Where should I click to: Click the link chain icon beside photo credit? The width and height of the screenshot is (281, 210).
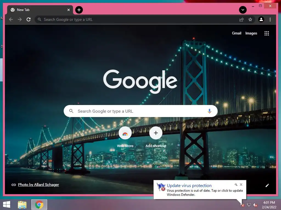[x=14, y=185]
